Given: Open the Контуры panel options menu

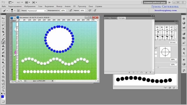Looking at the screenshot, I should coord(153,18).
